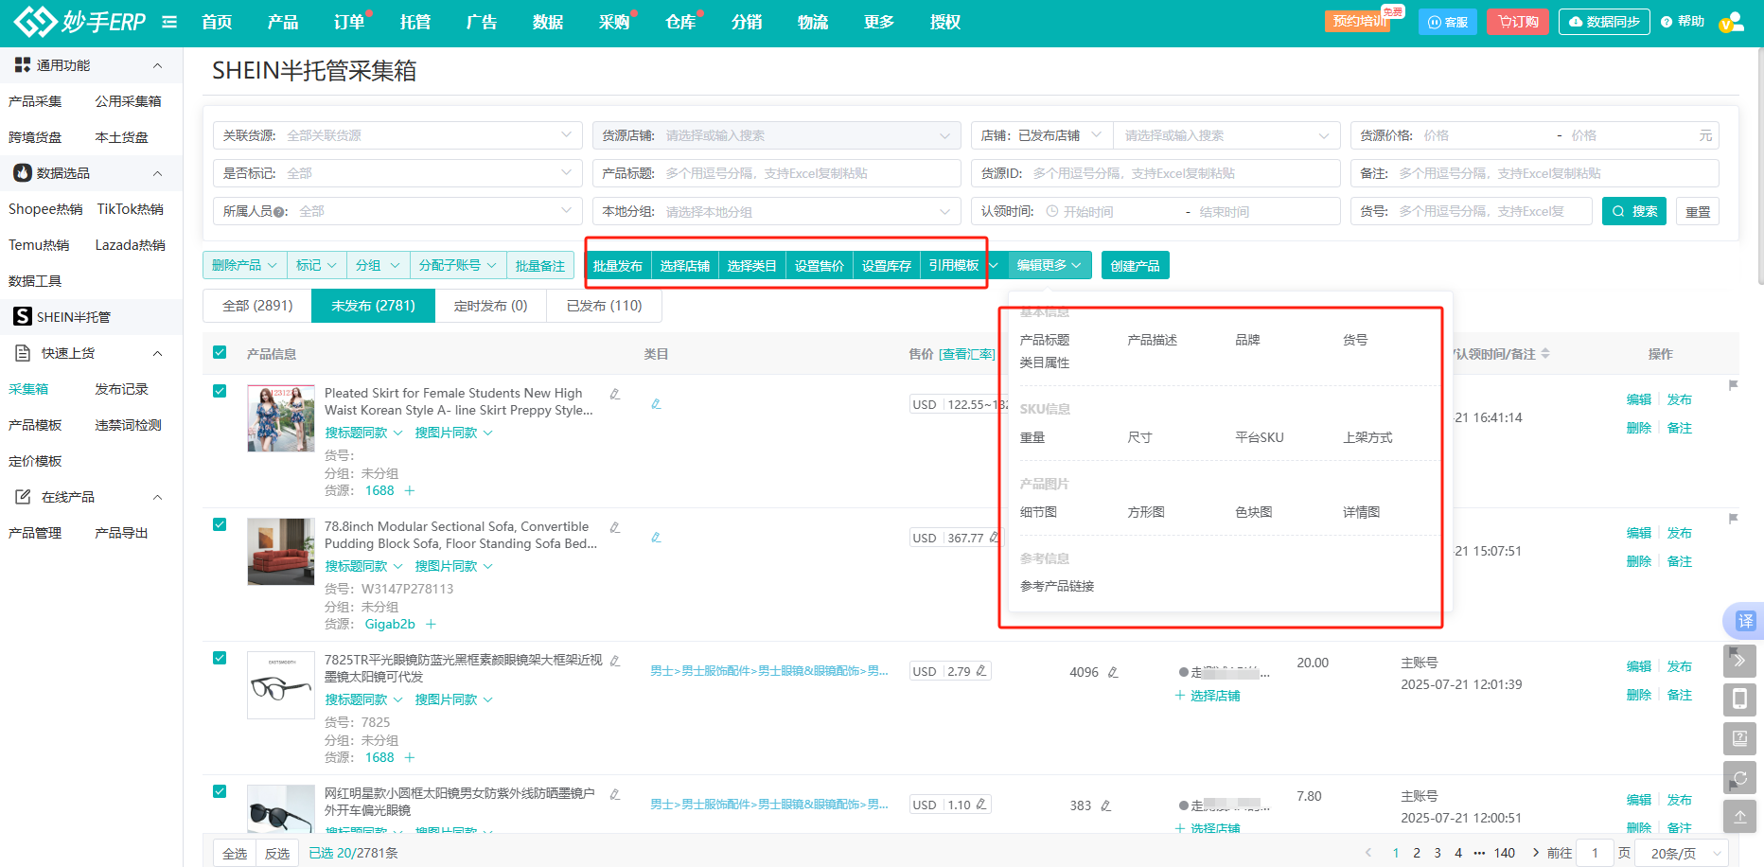
Task: Open 删除产品 dropdown button
Action: coord(244,265)
